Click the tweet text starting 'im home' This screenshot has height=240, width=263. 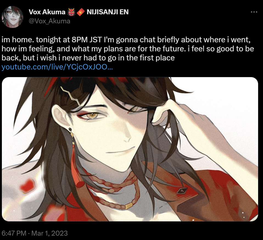(128, 49)
